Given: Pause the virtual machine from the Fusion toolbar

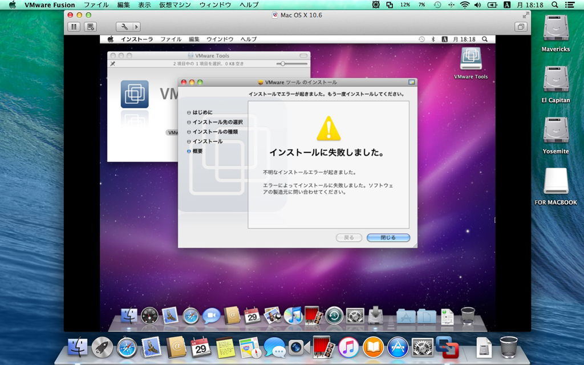Looking at the screenshot, I should point(74,27).
